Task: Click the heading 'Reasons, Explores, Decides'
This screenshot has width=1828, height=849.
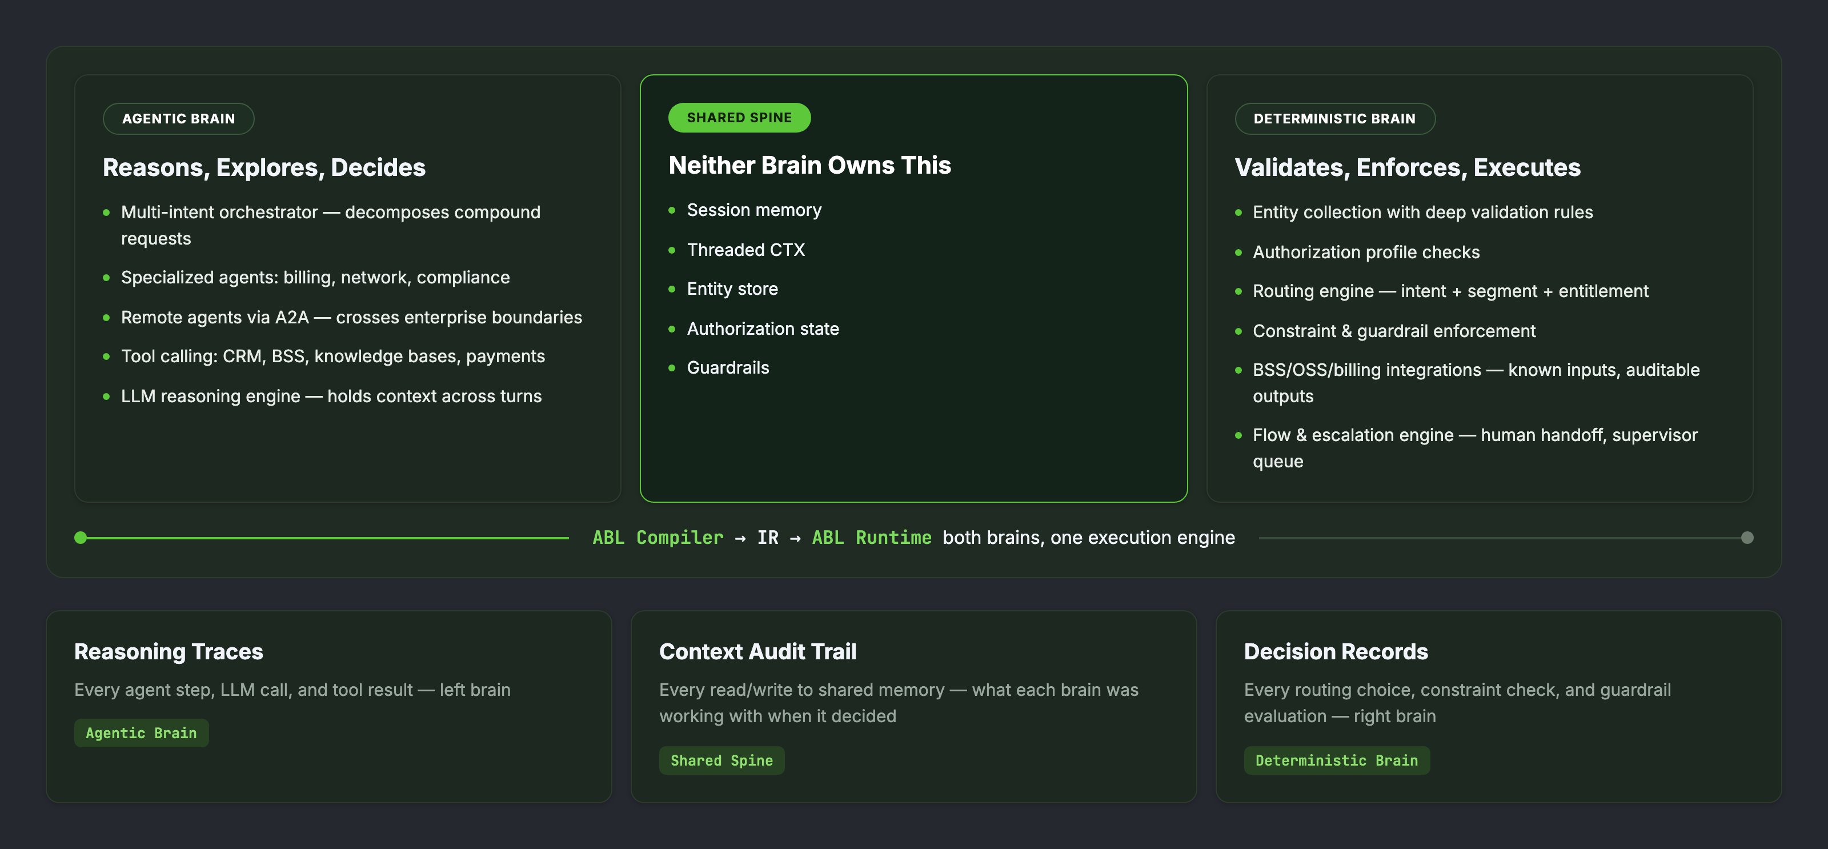Action: [x=264, y=167]
